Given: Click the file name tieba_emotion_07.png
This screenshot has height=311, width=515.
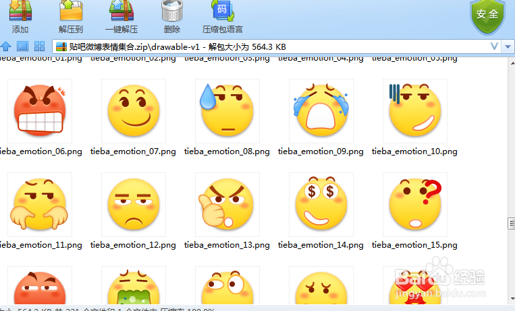Looking at the screenshot, I should [133, 151].
